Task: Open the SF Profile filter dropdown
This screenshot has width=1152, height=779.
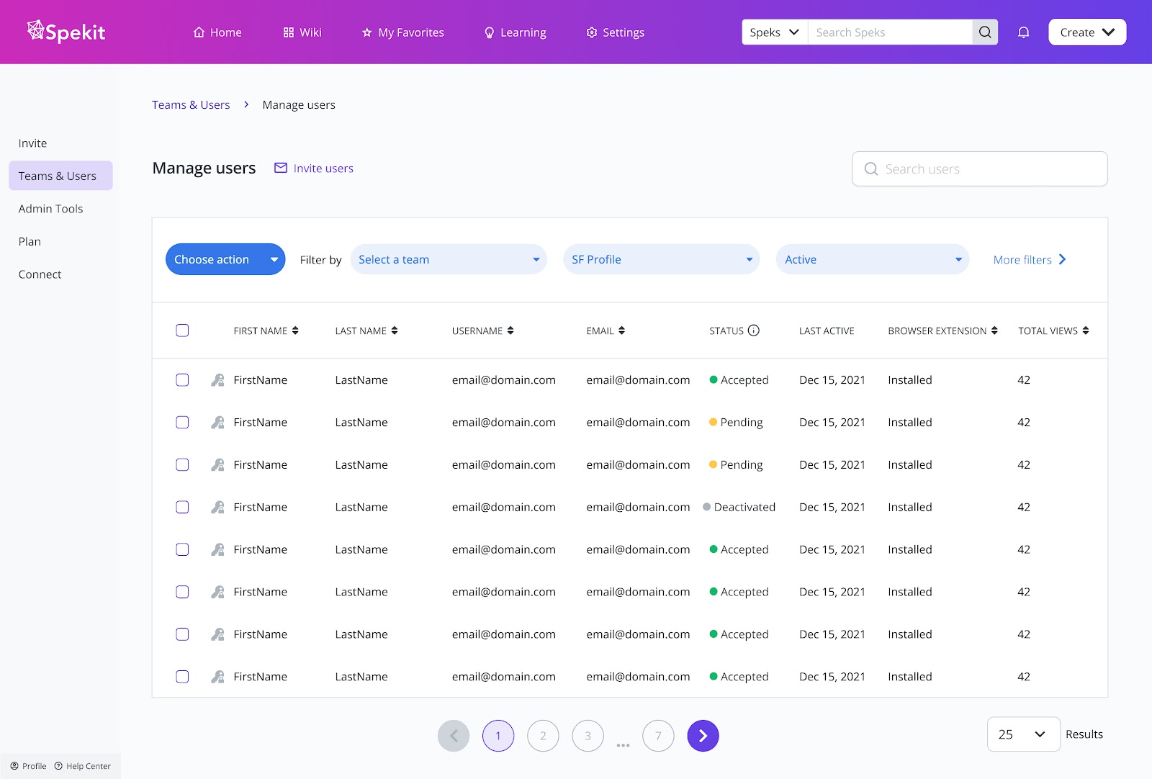Action: tap(661, 259)
